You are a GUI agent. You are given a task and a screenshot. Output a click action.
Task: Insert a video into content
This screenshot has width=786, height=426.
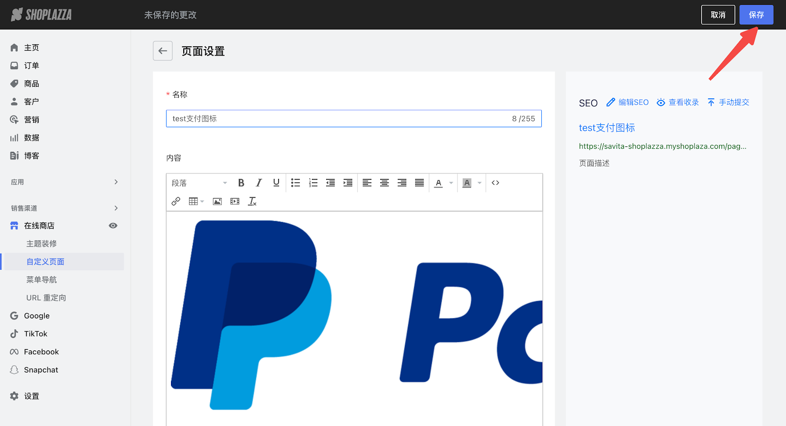[x=235, y=201]
